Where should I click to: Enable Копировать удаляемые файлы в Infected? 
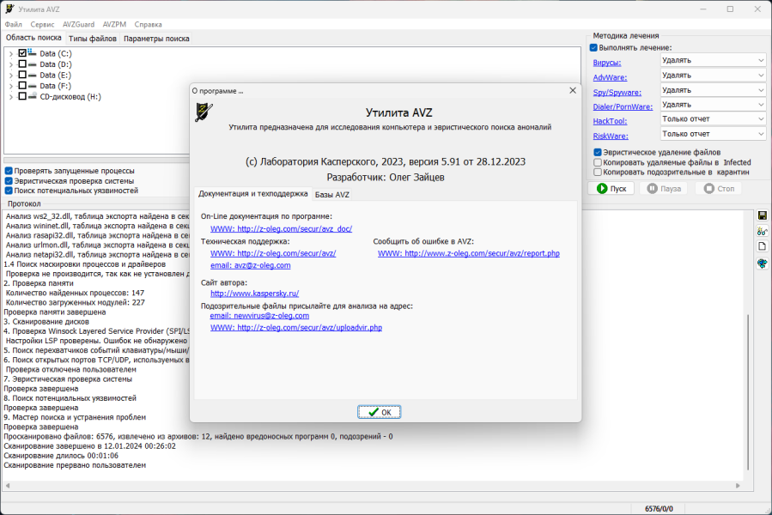(x=598, y=162)
